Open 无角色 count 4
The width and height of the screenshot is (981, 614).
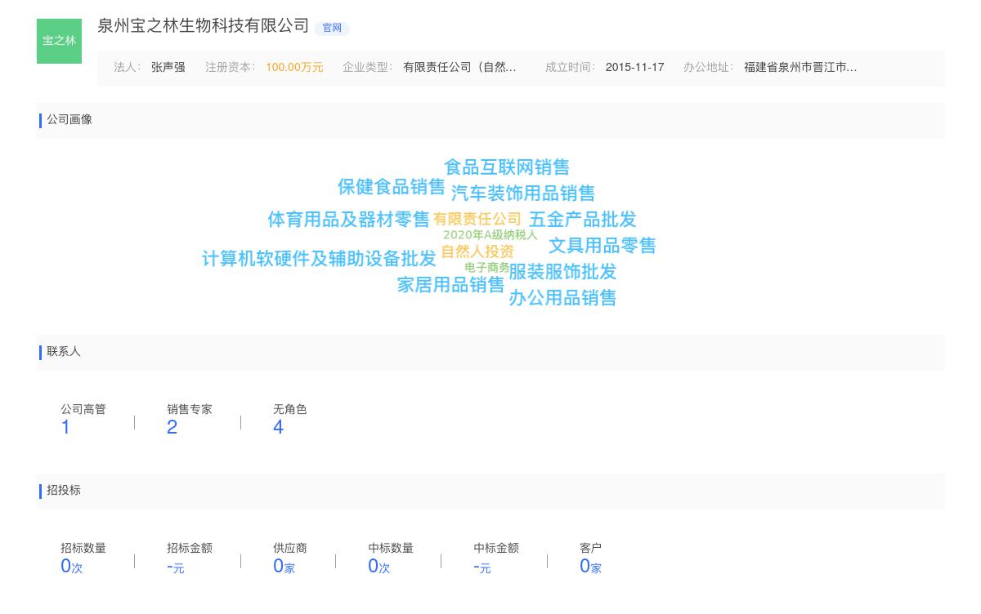click(x=279, y=427)
